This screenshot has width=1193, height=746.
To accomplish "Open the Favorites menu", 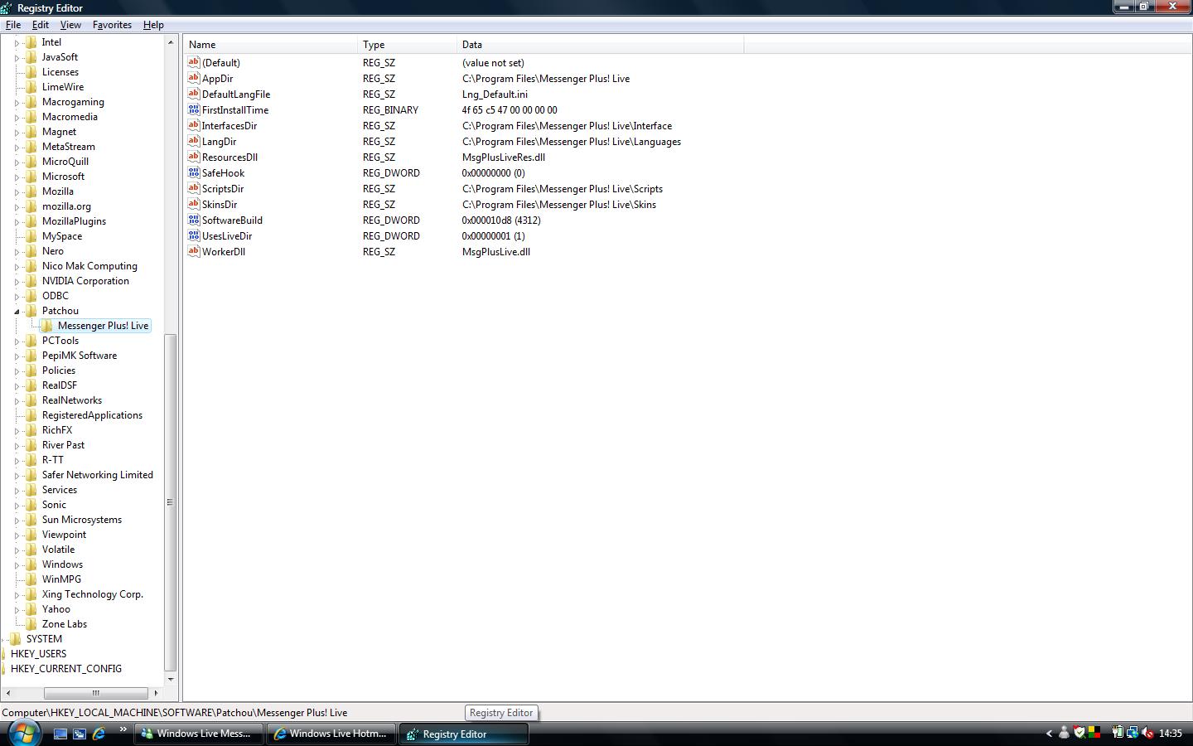I will (x=112, y=25).
